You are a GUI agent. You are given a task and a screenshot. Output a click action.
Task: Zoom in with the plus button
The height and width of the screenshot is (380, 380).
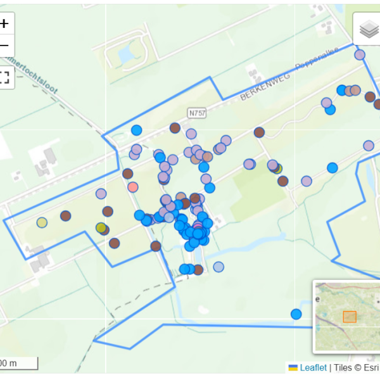click(5, 24)
